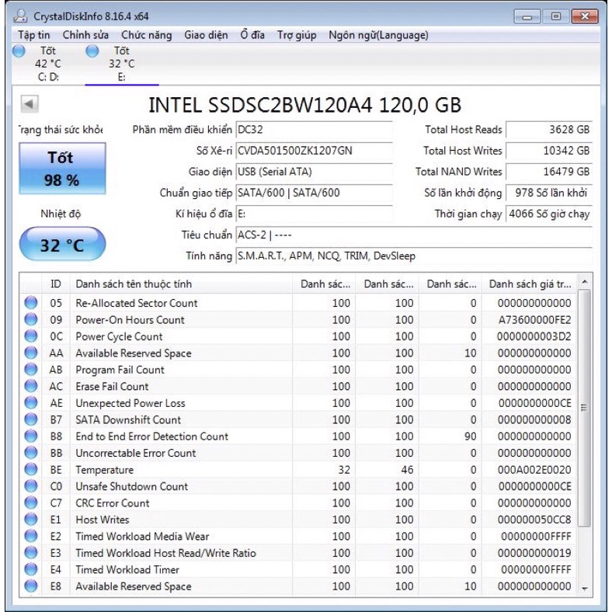Click the serial number field
Viewport: 612px width, 612px height.
314,151
